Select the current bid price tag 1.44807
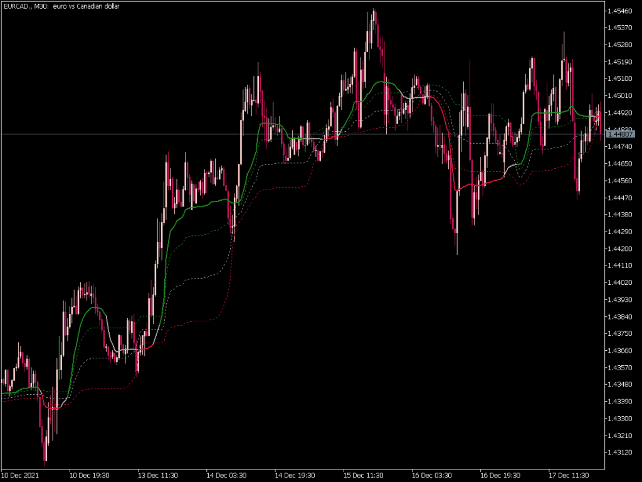Viewport: 642px width, 482px height. pyautogui.click(x=621, y=134)
